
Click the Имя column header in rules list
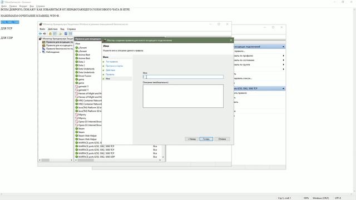(78, 43)
